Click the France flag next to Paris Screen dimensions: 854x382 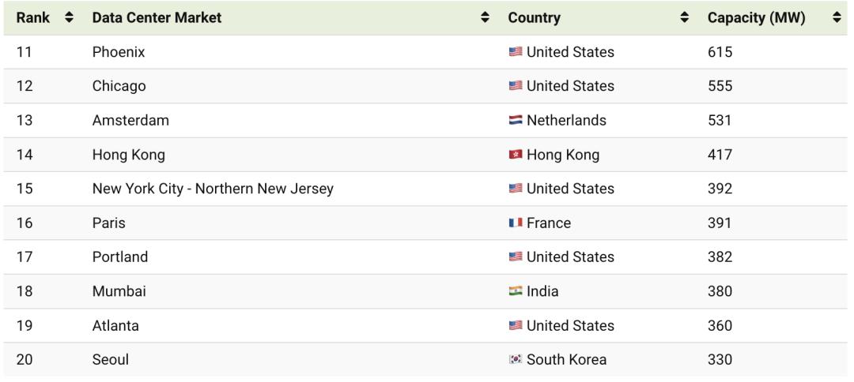tap(516, 223)
